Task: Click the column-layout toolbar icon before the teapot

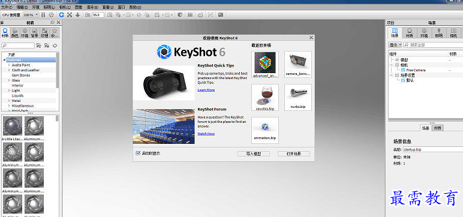Action: point(190,15)
